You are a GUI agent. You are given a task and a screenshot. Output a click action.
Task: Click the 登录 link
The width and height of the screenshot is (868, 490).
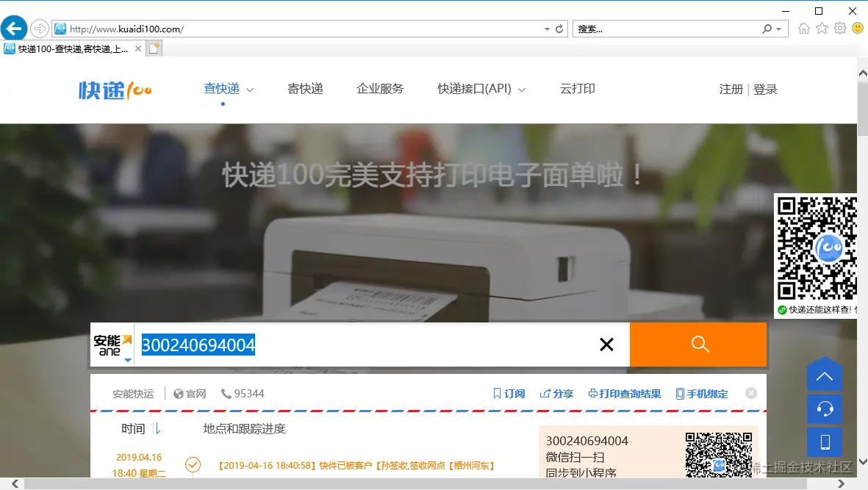click(765, 89)
